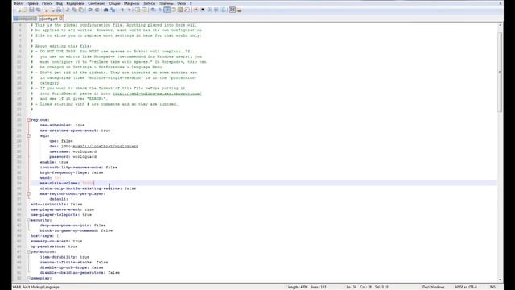Click Run Macro Multiple Times icon
515x290 pixels.
coord(216,10)
